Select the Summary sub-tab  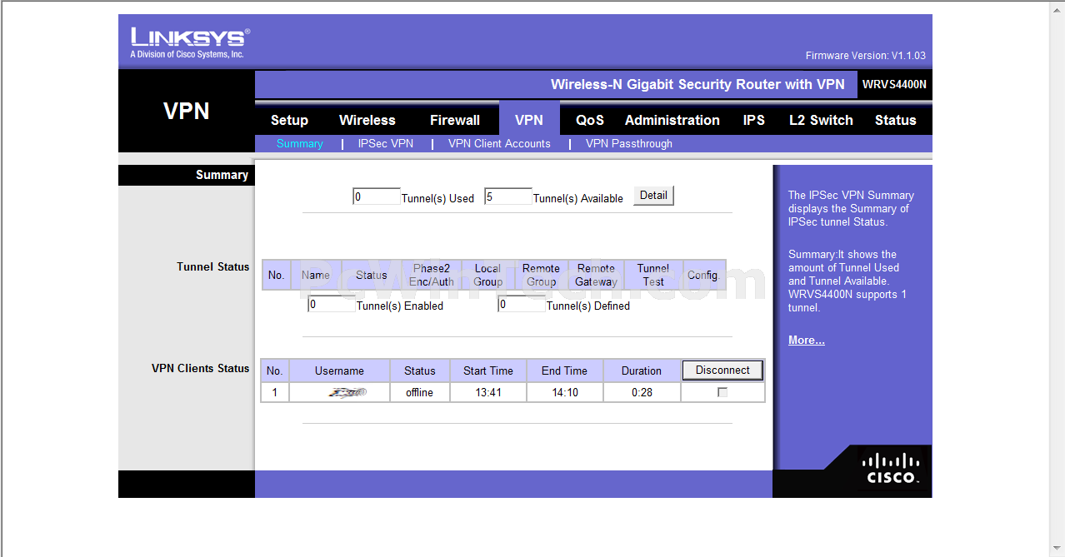[x=299, y=143]
